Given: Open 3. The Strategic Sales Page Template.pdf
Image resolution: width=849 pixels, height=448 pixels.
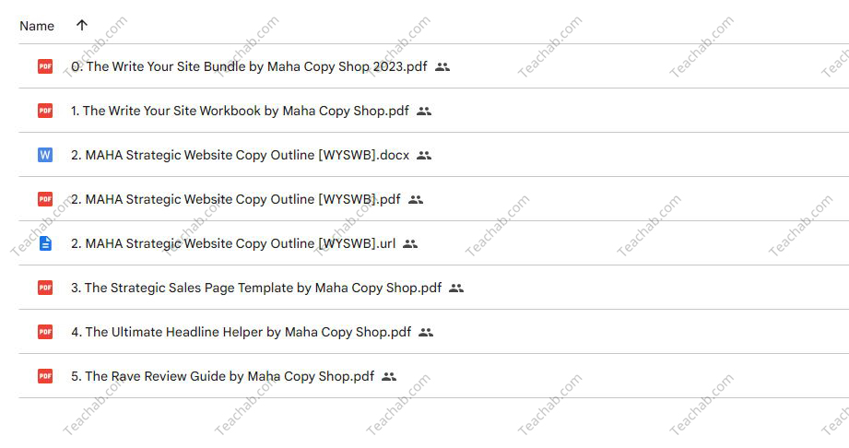Looking at the screenshot, I should click(256, 288).
